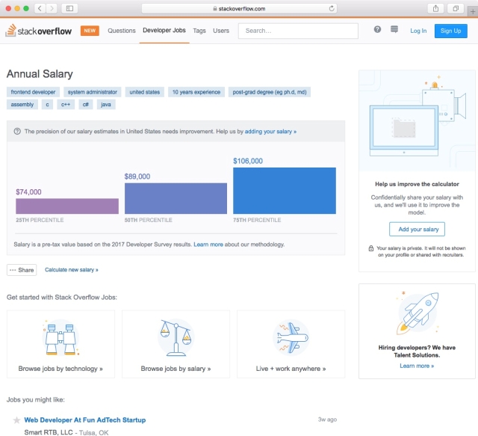Image resolution: width=478 pixels, height=436 pixels.
Task: Select the c++ tag
Action: tap(66, 105)
